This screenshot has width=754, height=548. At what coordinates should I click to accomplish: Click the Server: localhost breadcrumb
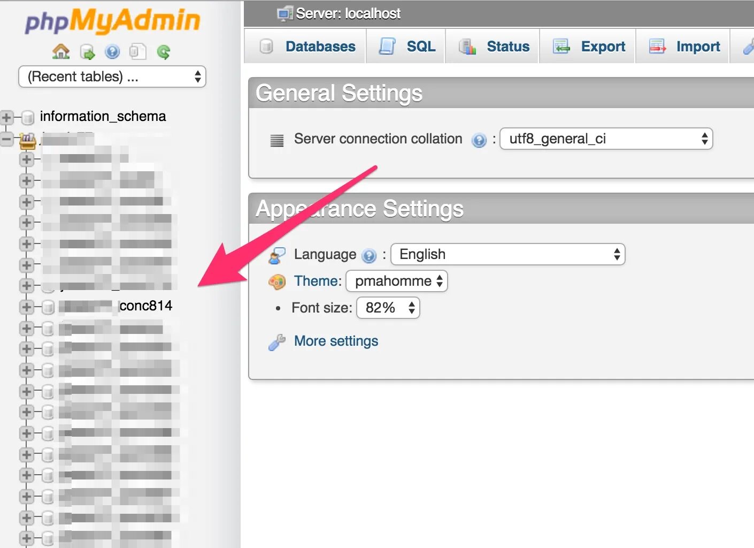[348, 13]
